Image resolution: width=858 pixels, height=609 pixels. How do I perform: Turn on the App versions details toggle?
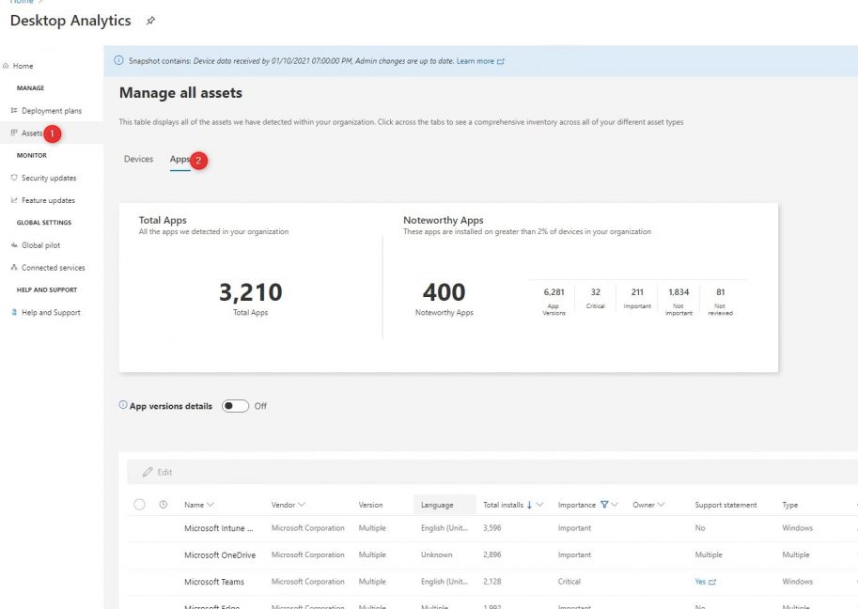(x=235, y=405)
